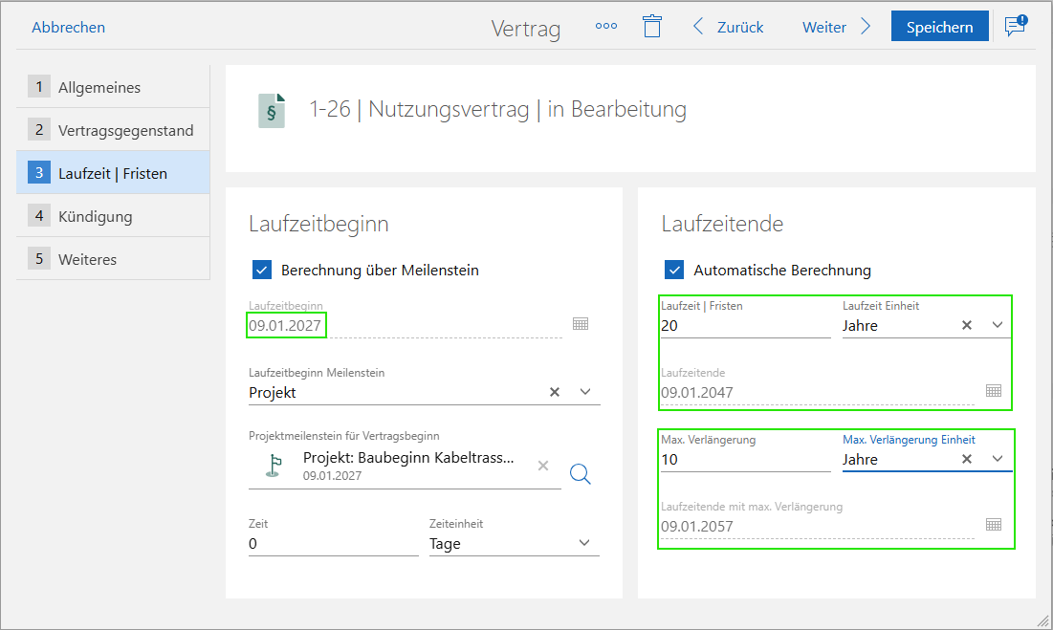Screen dimensions: 1053x630
Task: Remove the selected Projekt milestone entry
Action: [x=543, y=466]
